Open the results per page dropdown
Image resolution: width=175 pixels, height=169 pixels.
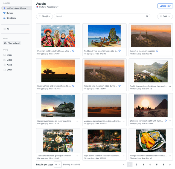(58, 165)
